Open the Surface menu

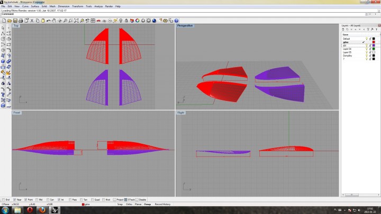(x=34, y=6)
